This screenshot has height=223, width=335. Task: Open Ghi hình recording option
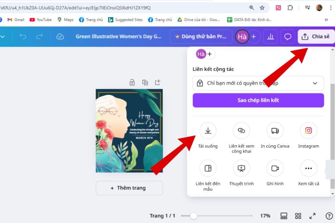275,168
